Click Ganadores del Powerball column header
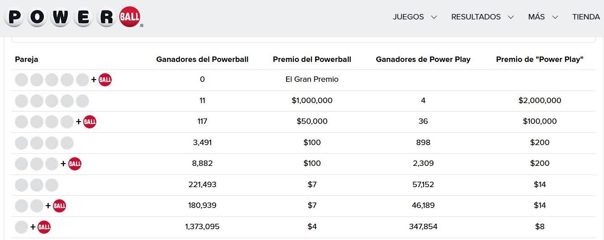Screen dimensions: 604x240 click(x=202, y=59)
